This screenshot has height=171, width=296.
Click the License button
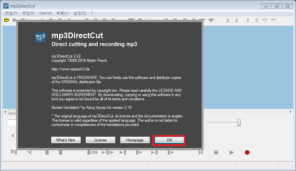point(100,140)
